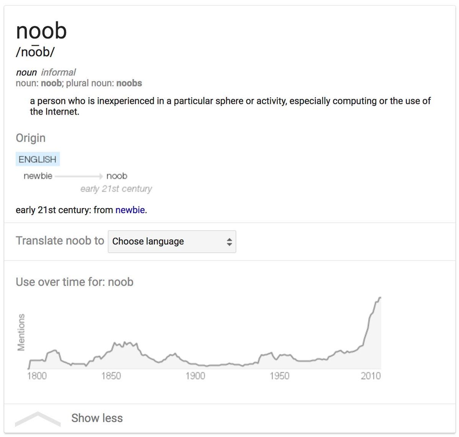
Task: Click the 1950 label on chart axis
Action: [x=279, y=376]
